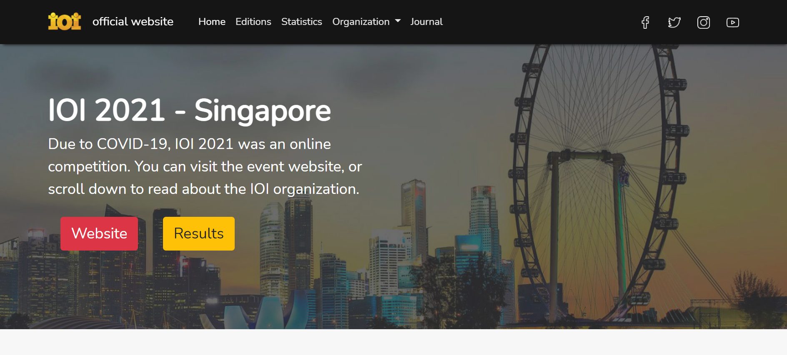Open the Journal nav link
This screenshot has width=787, height=355.
pyautogui.click(x=426, y=22)
